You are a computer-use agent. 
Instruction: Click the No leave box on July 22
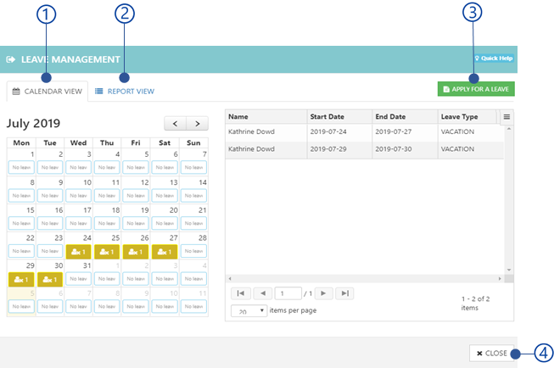coord(21,251)
